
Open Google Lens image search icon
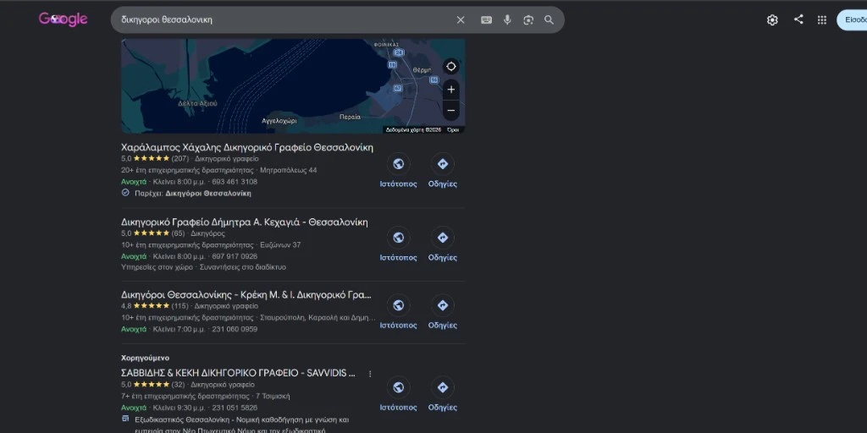(x=528, y=20)
